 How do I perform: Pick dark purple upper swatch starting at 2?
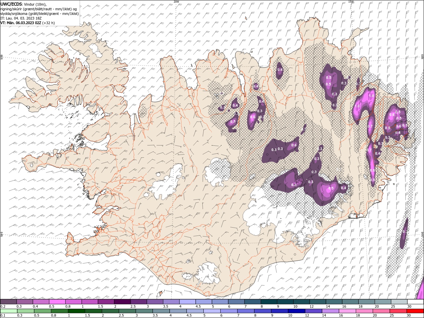pos(122,302)
